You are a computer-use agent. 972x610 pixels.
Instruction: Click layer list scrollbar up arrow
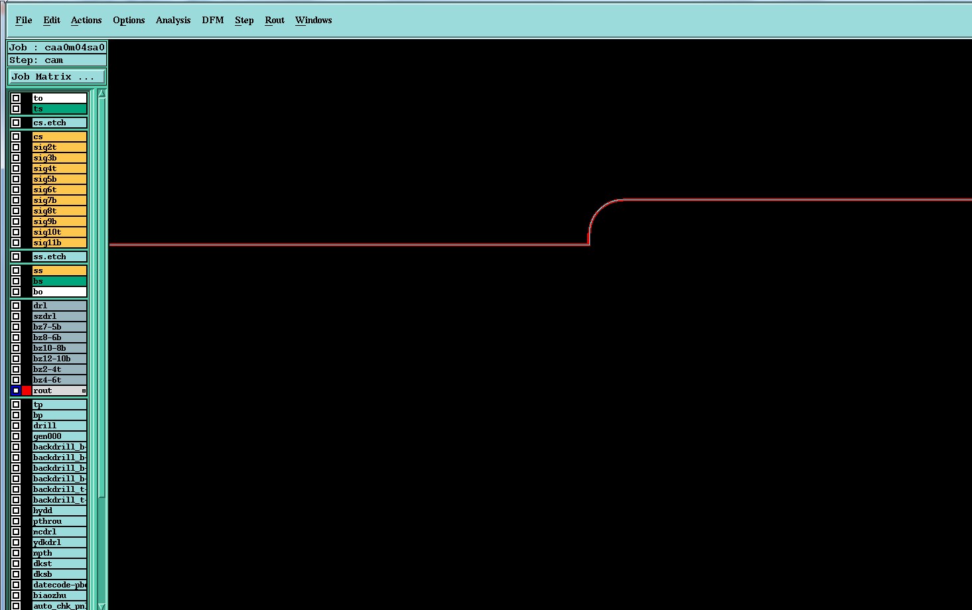(102, 93)
